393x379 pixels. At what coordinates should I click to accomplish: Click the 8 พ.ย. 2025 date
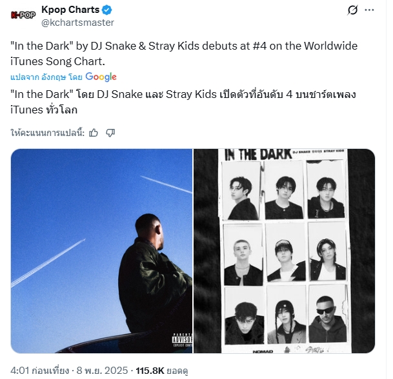pyautogui.click(x=102, y=371)
